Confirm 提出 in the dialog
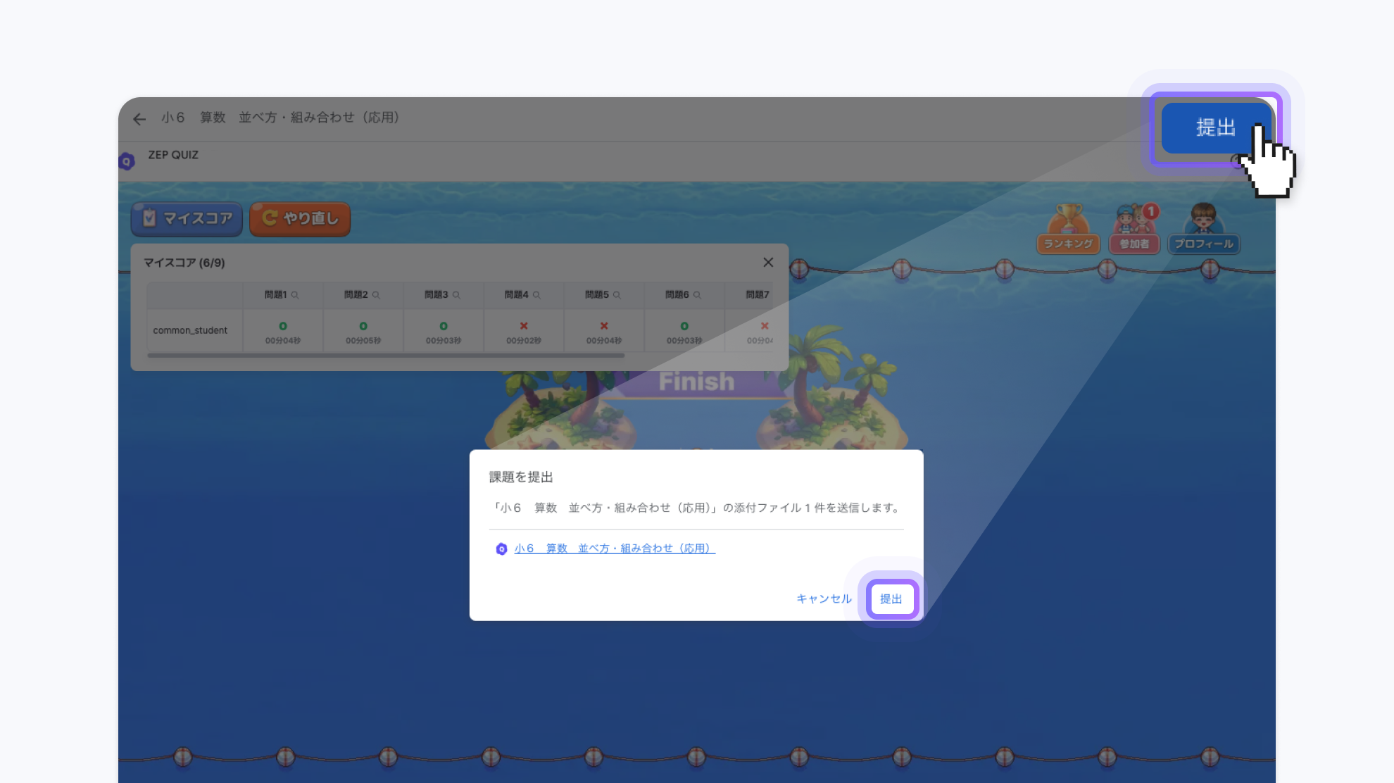The height and width of the screenshot is (783, 1394). click(x=891, y=599)
